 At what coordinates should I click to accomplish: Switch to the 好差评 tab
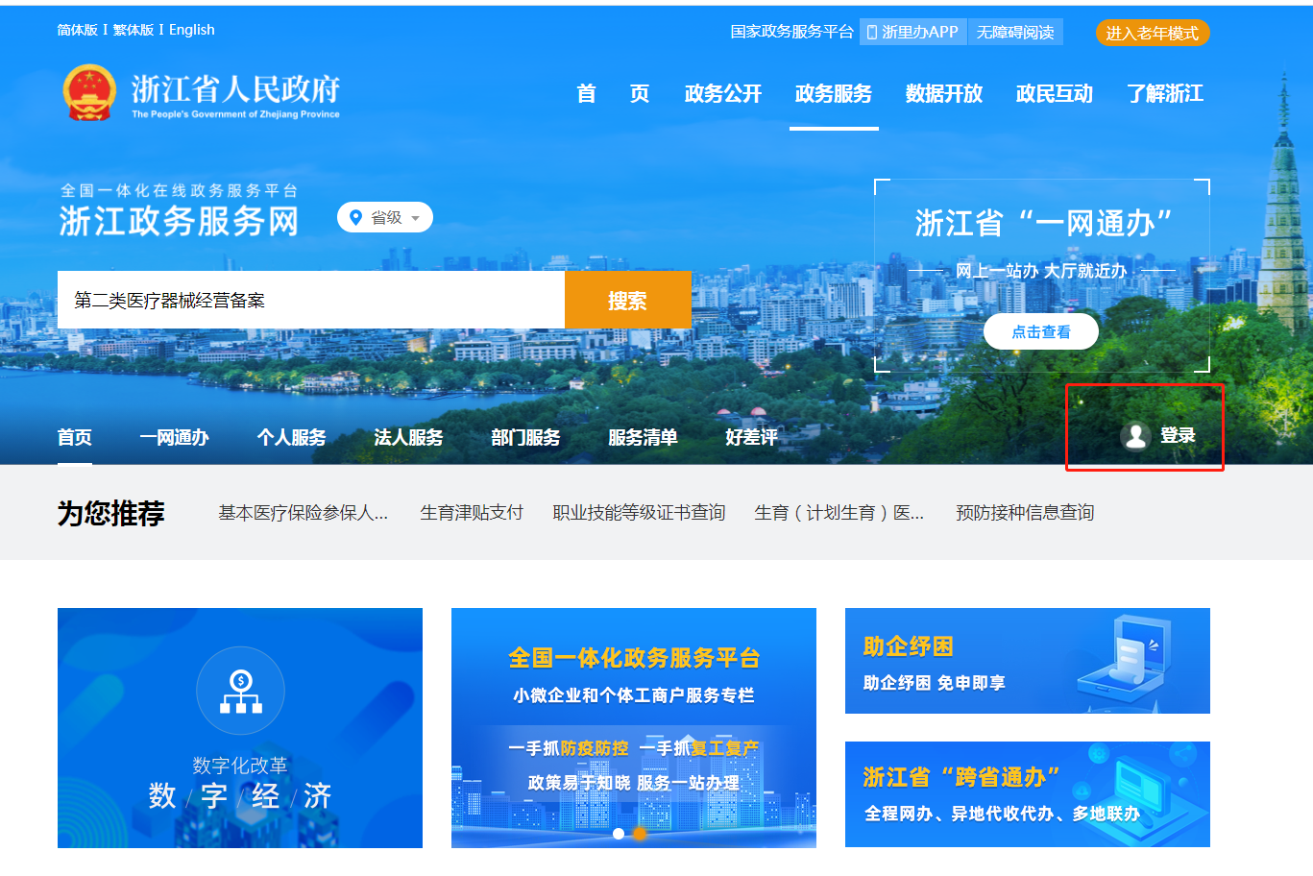click(x=752, y=438)
